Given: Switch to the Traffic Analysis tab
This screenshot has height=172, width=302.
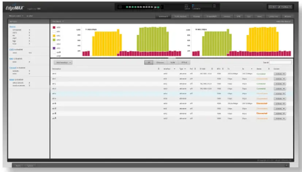Looking at the screenshot, I should pos(180,16).
